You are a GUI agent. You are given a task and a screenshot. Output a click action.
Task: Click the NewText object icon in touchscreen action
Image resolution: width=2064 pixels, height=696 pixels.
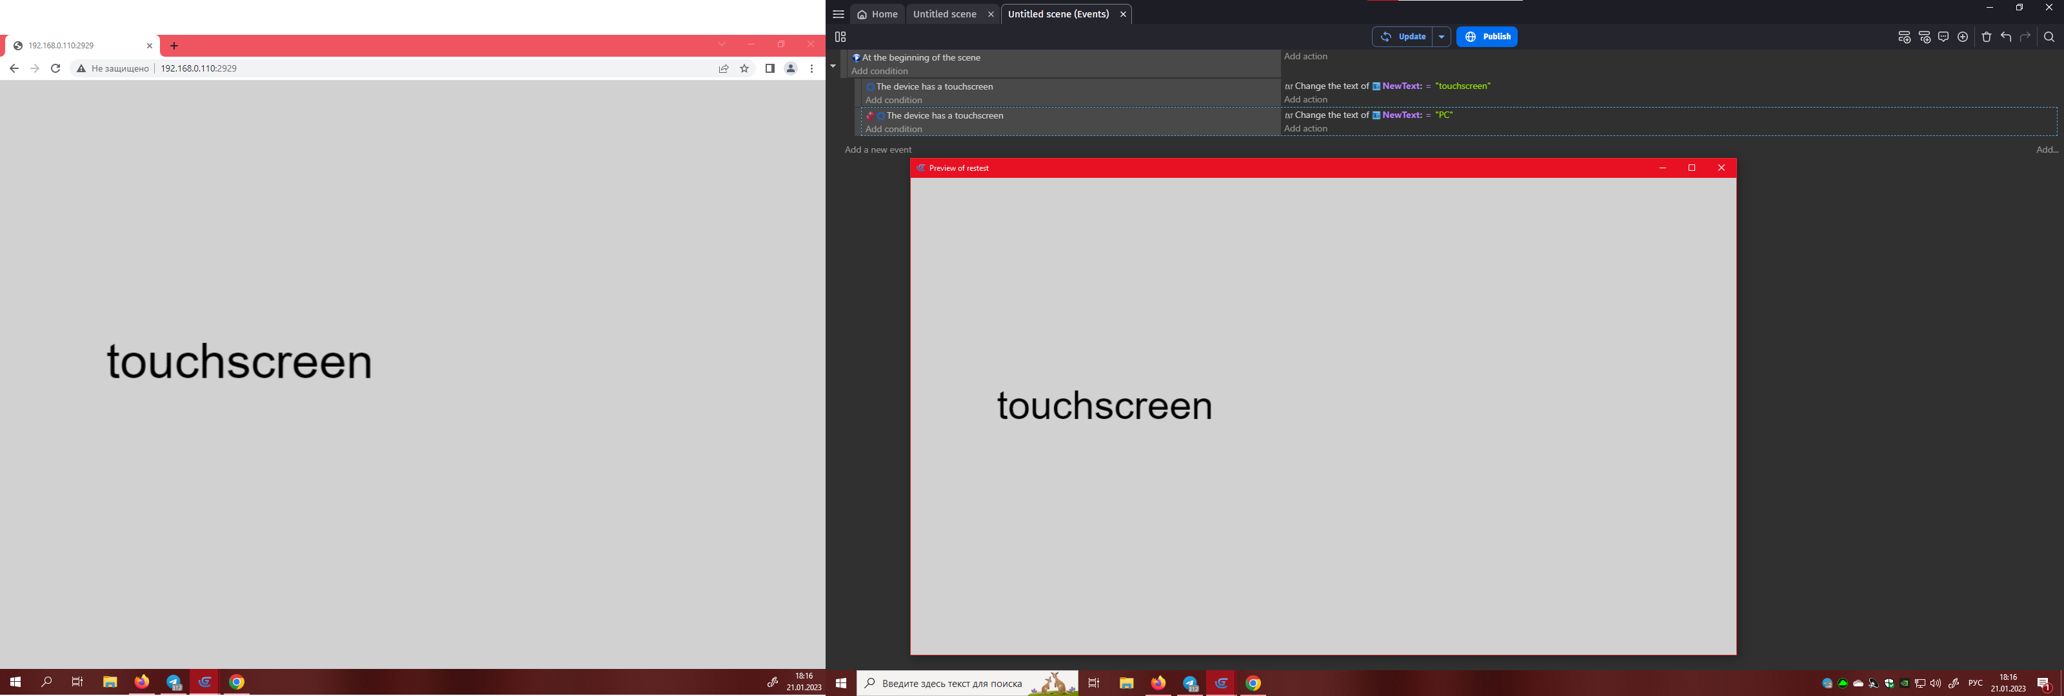point(1376,86)
